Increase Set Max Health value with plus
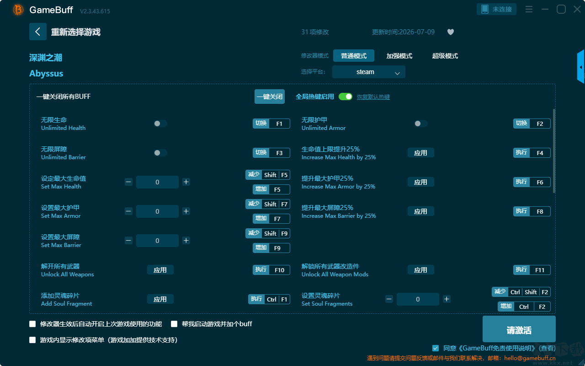The height and width of the screenshot is (366, 585). tap(186, 182)
